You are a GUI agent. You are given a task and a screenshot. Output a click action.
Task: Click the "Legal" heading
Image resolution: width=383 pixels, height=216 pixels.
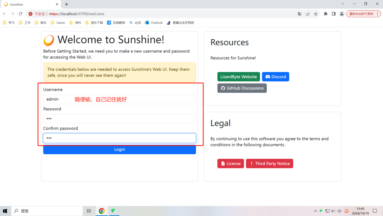(221, 123)
